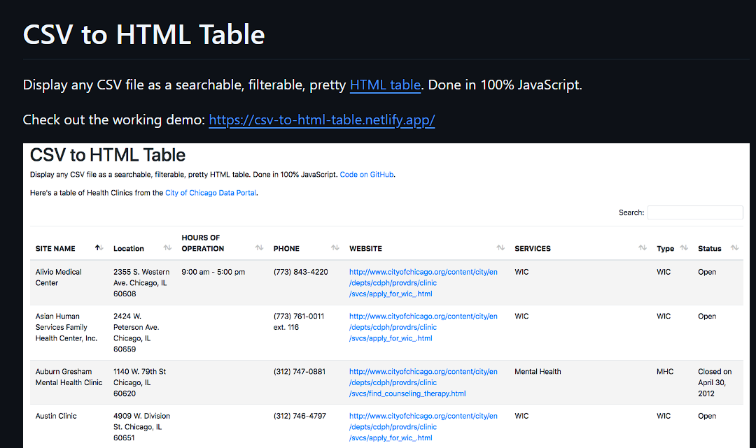Open Alivio Medical Center website URL
Image resolution: width=756 pixels, height=448 pixels.
coord(423,283)
